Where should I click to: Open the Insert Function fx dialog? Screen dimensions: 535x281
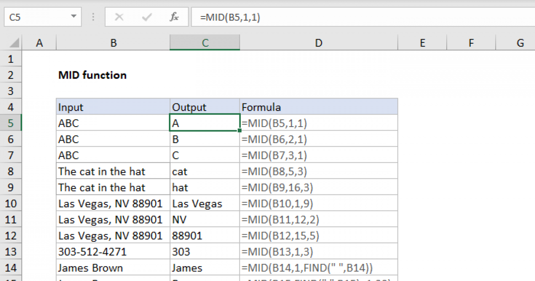pyautogui.click(x=174, y=17)
